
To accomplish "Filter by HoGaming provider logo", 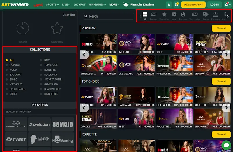I will pyautogui.click(x=63, y=139).
